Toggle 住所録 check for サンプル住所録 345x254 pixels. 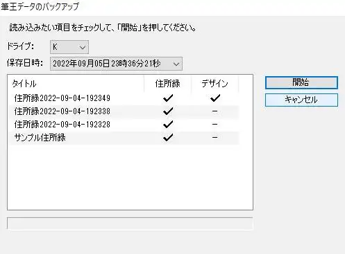click(x=168, y=138)
